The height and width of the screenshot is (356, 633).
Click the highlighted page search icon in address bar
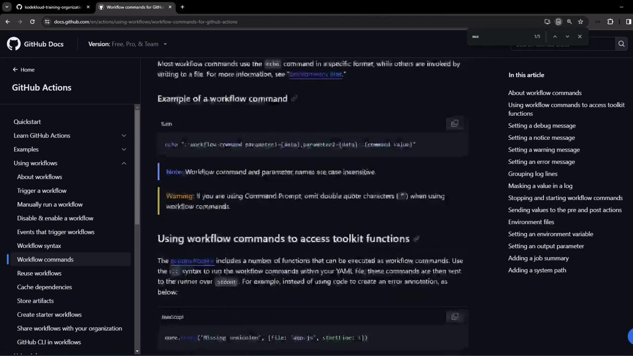coord(558,22)
